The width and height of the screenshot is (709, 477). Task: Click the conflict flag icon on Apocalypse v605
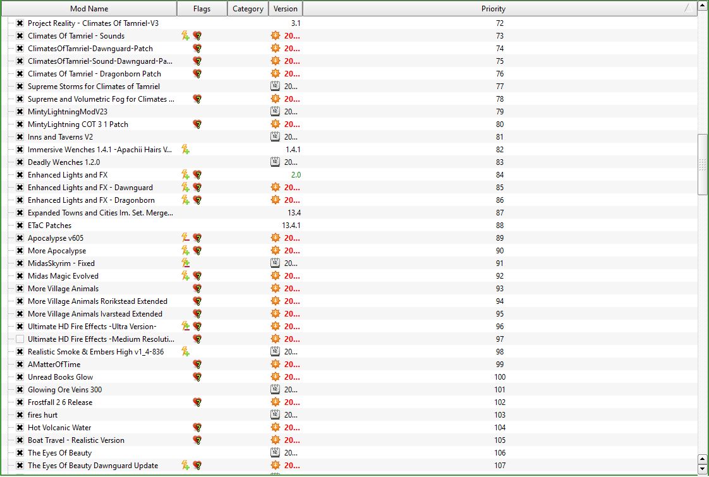[x=185, y=238]
